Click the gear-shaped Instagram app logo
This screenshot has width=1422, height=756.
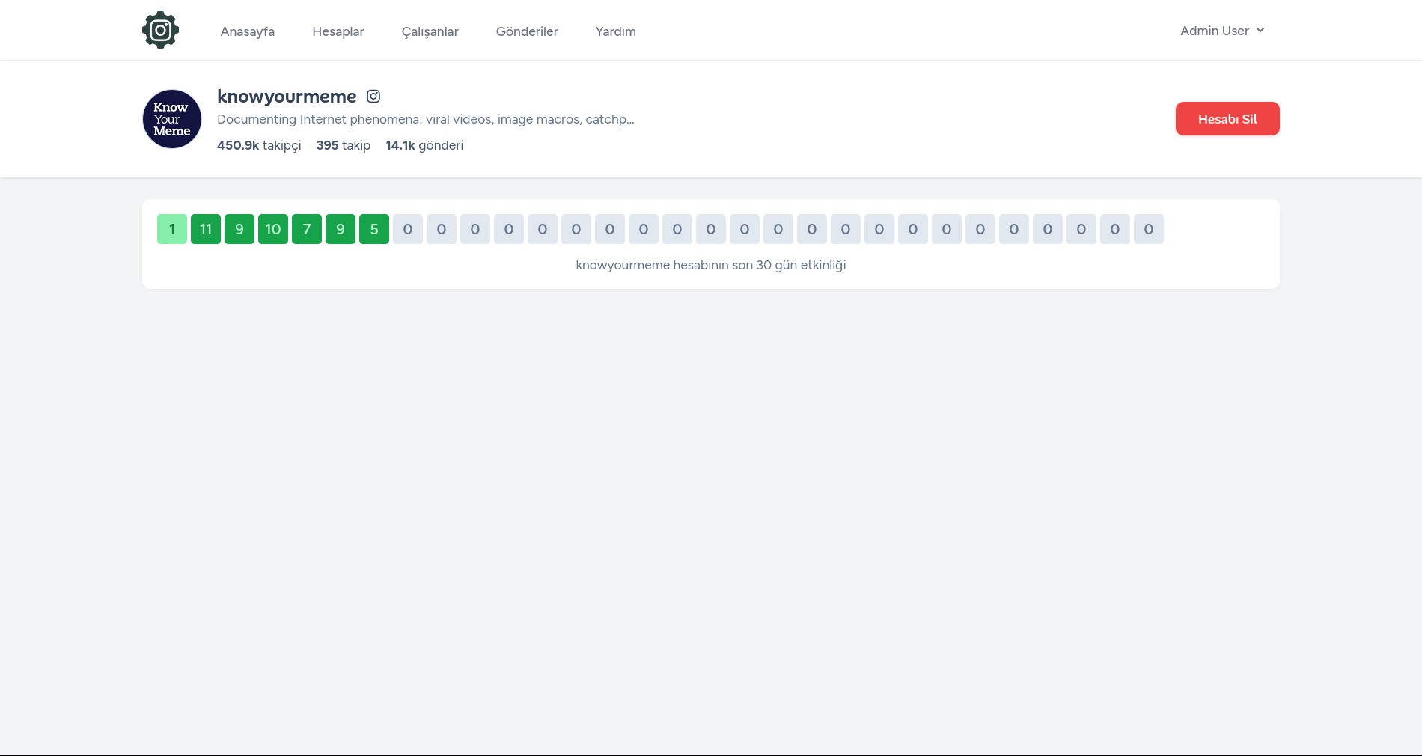160,31
